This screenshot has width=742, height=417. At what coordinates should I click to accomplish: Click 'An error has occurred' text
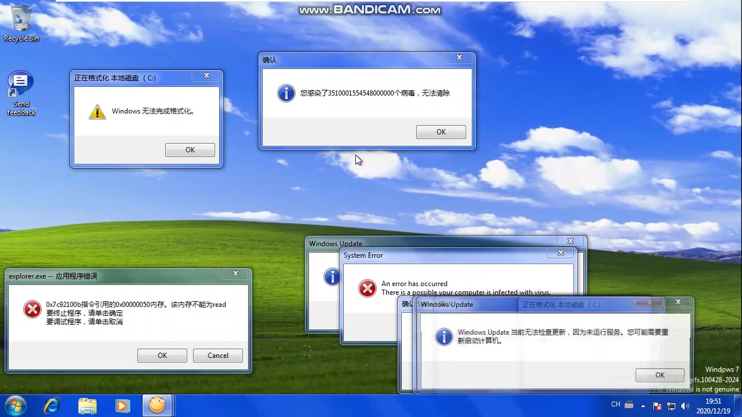point(414,284)
